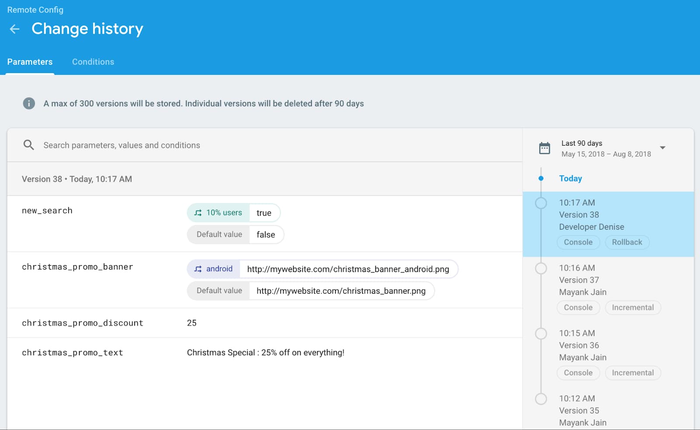The width and height of the screenshot is (700, 430).
Task: Click the 10% users condition chip
Action: [x=218, y=213]
